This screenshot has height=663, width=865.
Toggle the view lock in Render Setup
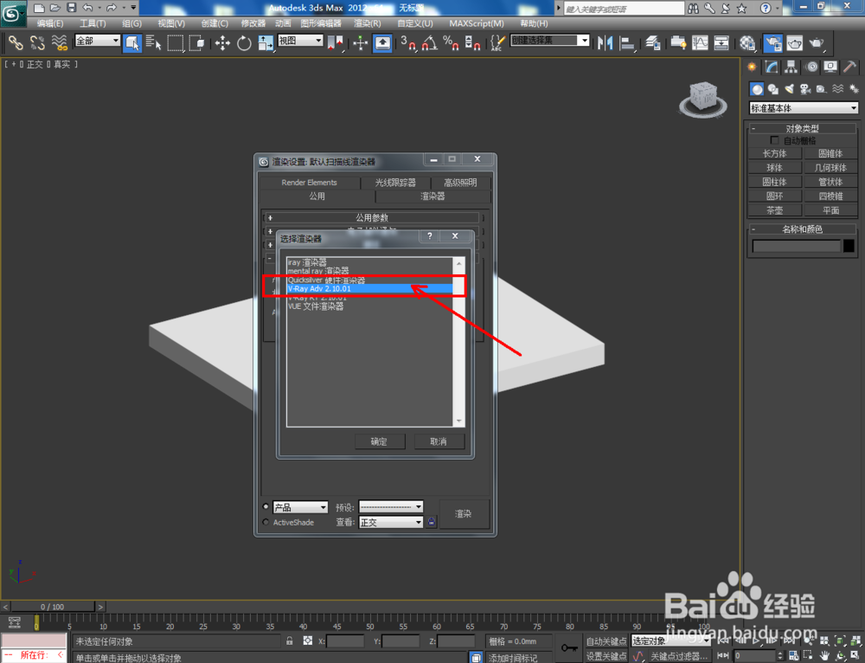click(x=431, y=522)
